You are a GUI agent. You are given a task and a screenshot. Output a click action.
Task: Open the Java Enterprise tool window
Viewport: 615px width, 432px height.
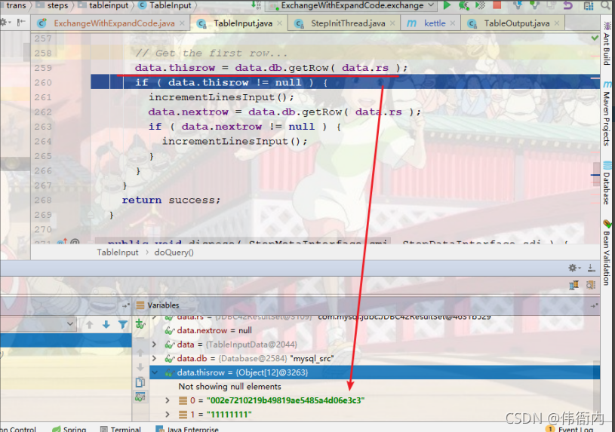pos(187,428)
